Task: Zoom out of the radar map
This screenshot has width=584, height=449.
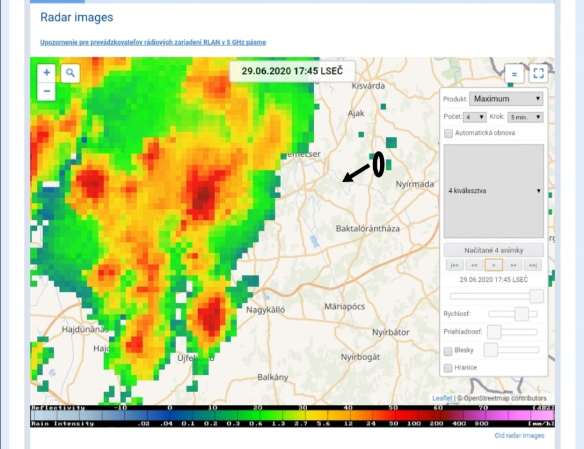Action: tap(47, 91)
